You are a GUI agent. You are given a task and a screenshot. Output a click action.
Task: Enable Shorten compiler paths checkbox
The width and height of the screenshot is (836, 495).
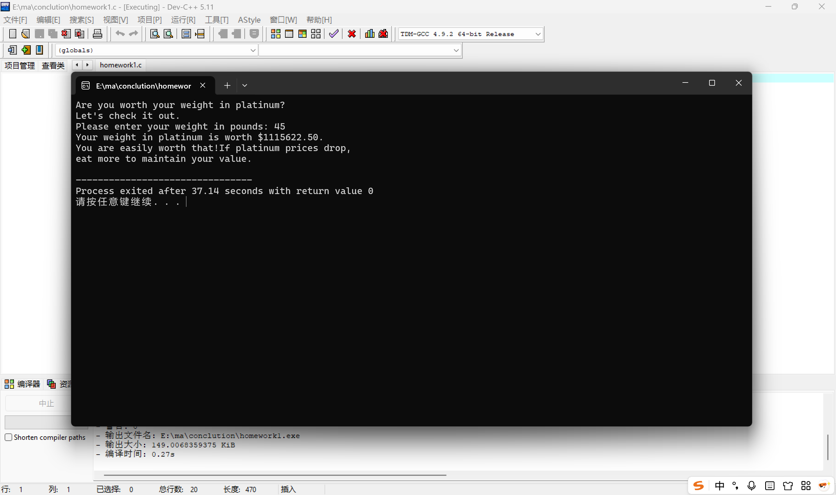[x=9, y=437]
